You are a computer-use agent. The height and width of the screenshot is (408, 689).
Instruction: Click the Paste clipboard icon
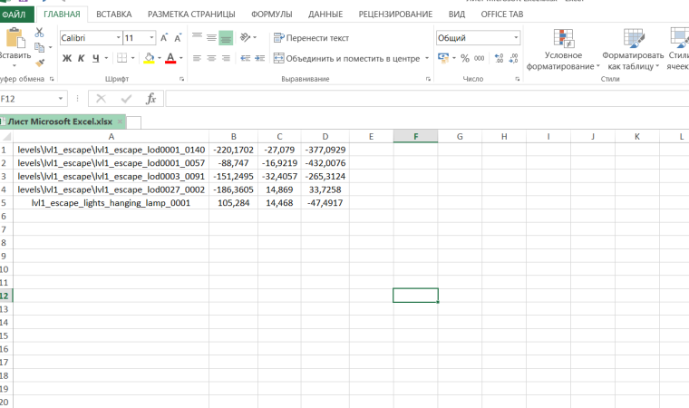click(x=15, y=38)
